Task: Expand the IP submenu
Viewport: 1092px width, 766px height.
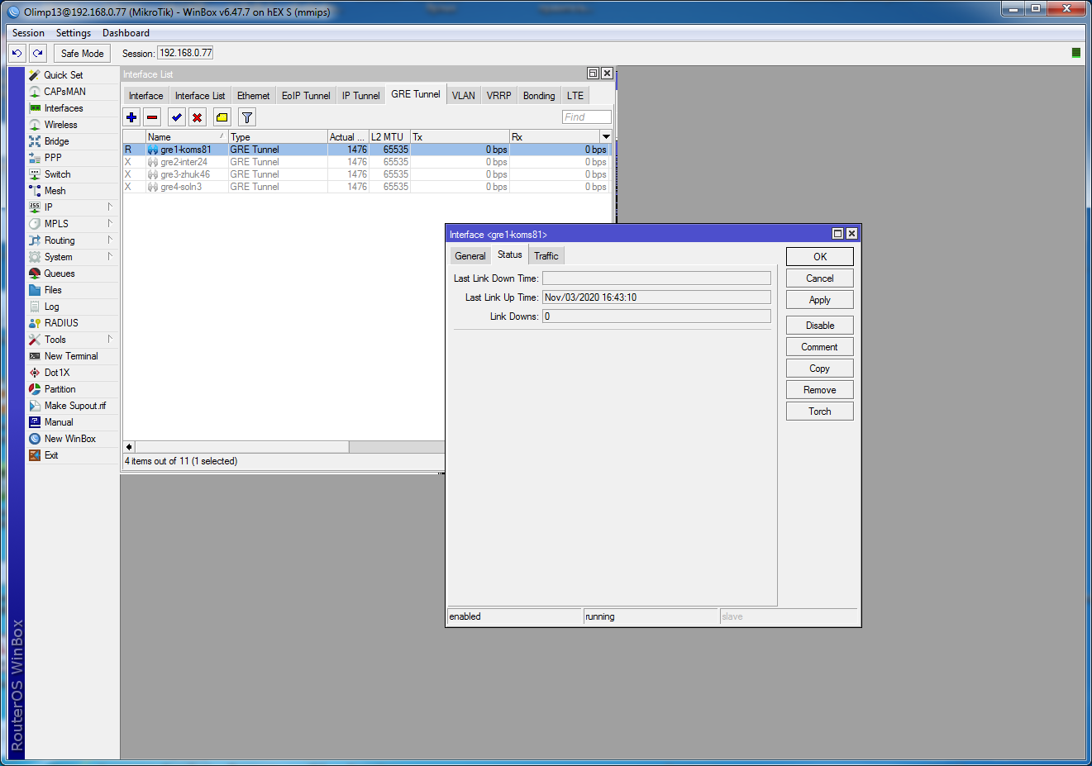Action: pos(73,207)
